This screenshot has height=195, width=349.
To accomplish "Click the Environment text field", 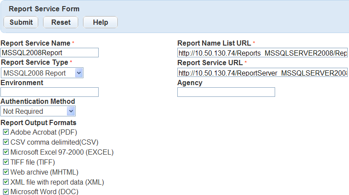I will coord(50,92).
